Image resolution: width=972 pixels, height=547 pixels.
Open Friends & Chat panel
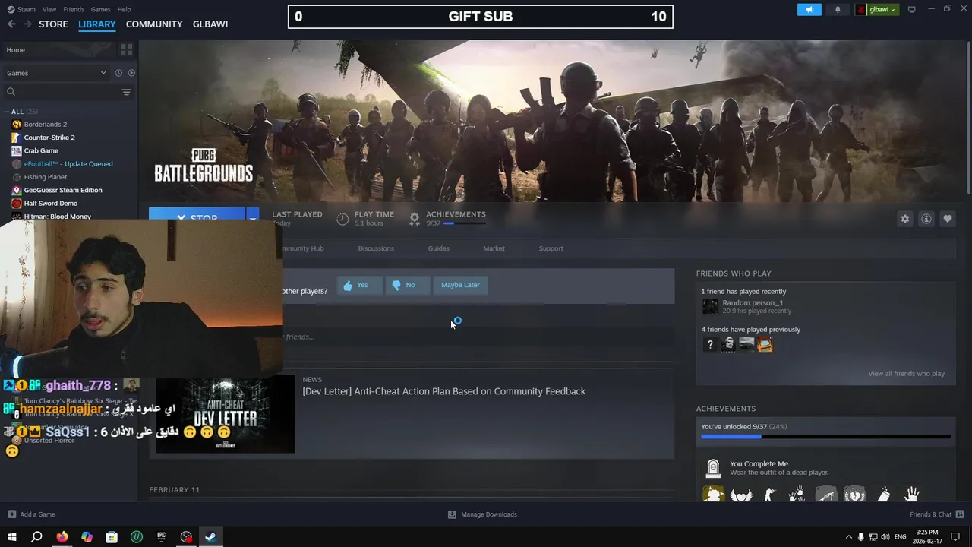click(x=936, y=514)
